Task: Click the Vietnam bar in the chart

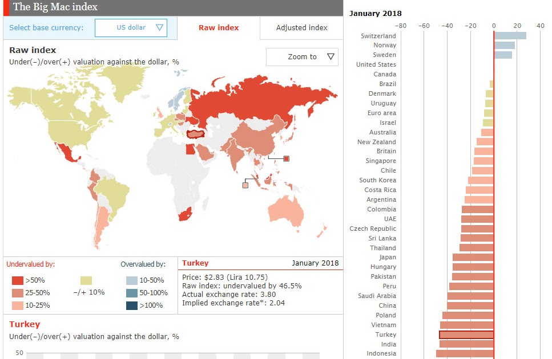Action: click(467, 325)
